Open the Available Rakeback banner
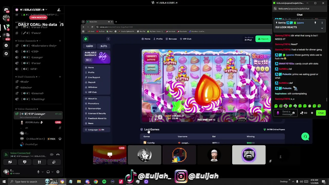The image size is (329, 185). click(97, 57)
